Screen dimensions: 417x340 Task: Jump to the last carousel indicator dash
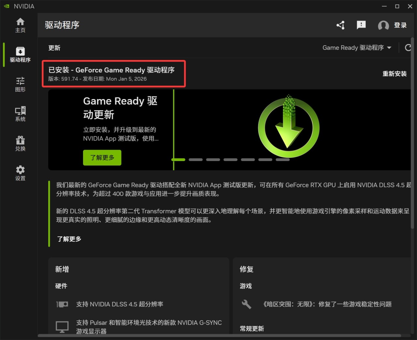282,160
